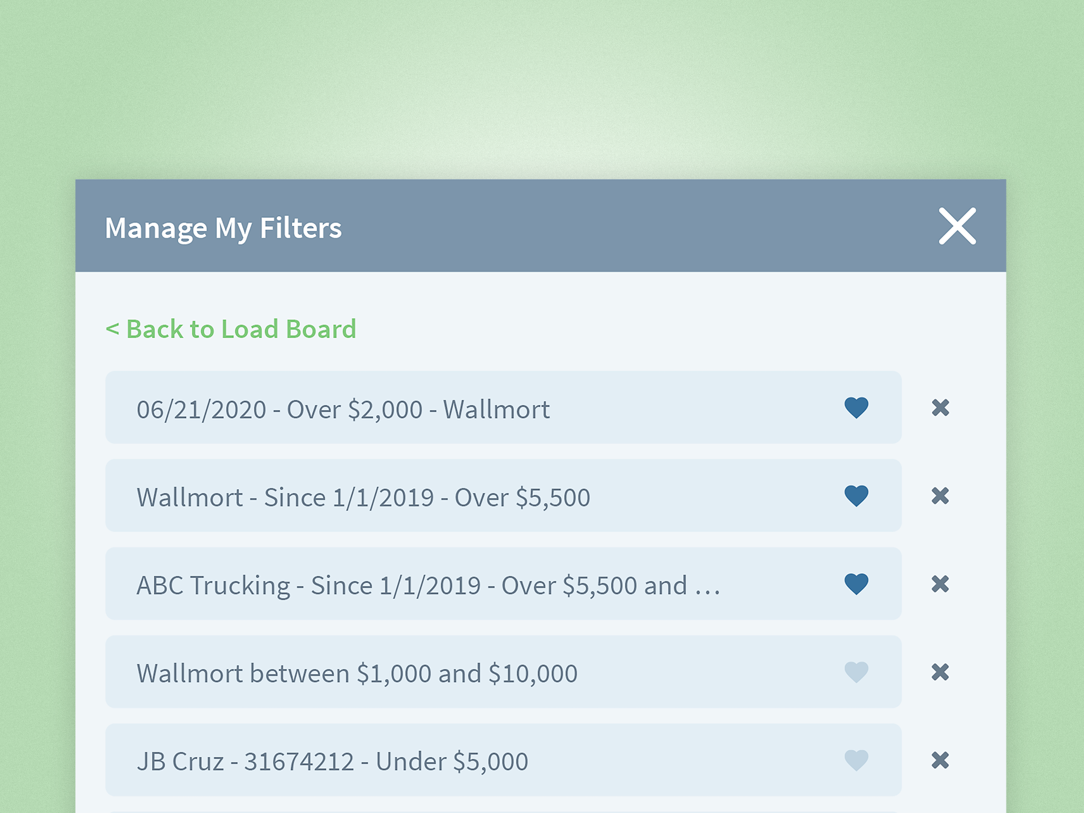The image size is (1084, 813).
Task: Delete the JB Cruz 31674212 filter
Action: [940, 760]
